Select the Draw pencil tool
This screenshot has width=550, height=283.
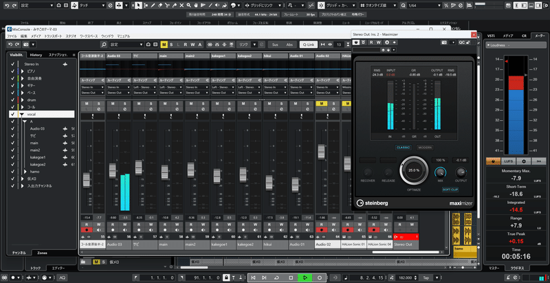tap(153, 5)
